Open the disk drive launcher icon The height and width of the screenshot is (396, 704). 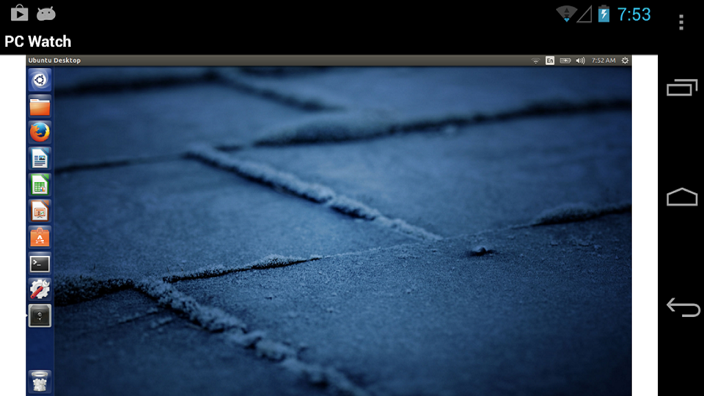point(39,316)
